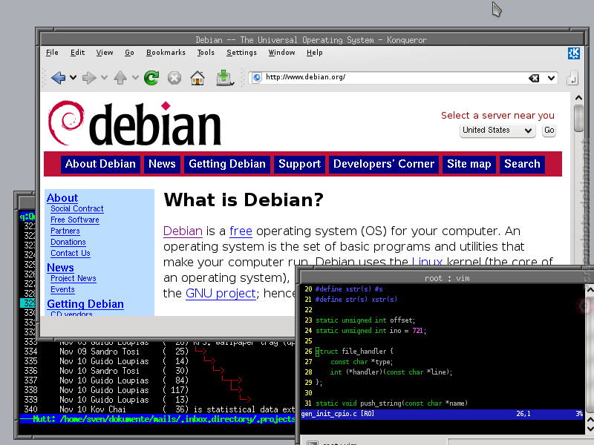Expand the URL history dropdown
594x445 pixels.
551,79
